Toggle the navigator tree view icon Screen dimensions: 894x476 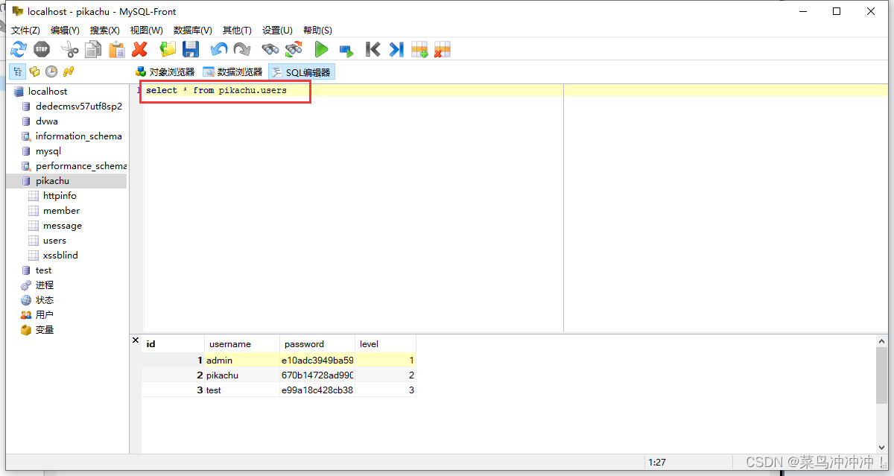[17, 72]
